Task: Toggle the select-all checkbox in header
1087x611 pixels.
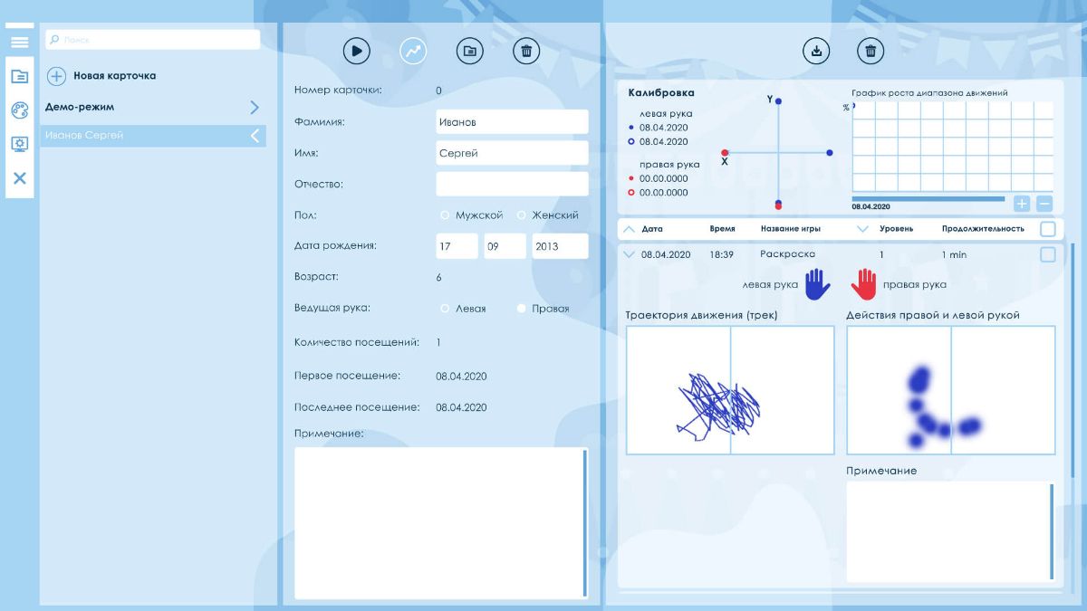Action: [1048, 229]
